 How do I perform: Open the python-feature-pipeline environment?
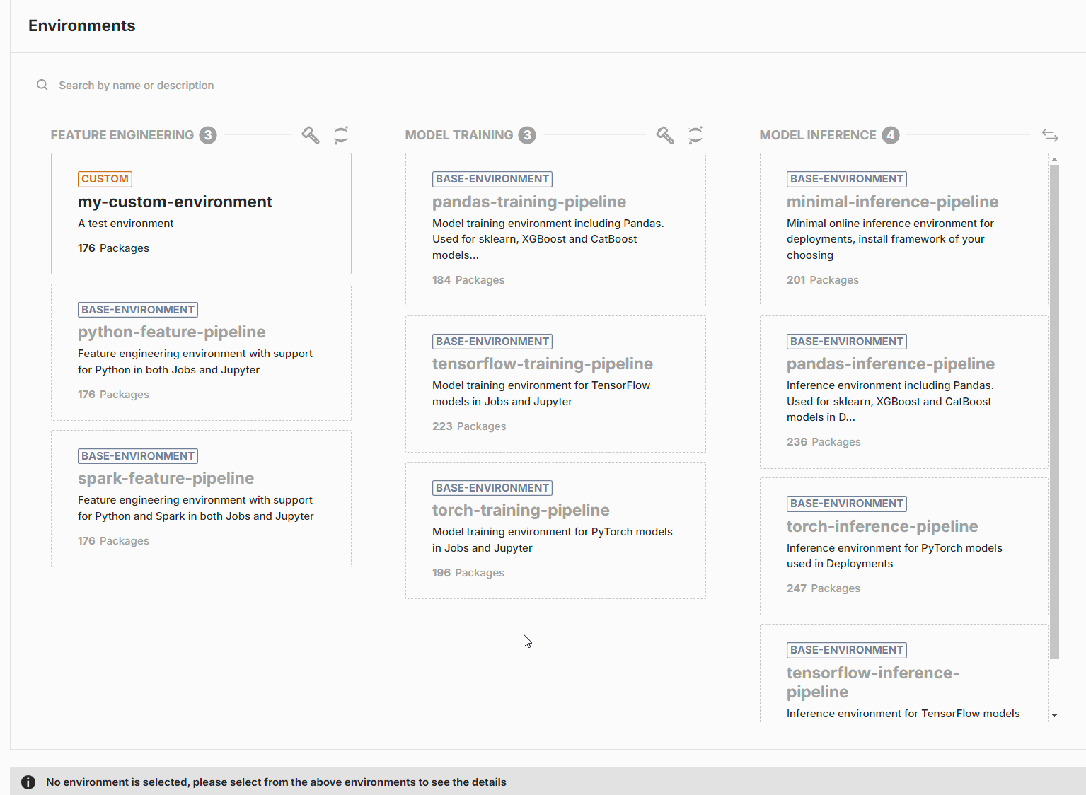[201, 352]
